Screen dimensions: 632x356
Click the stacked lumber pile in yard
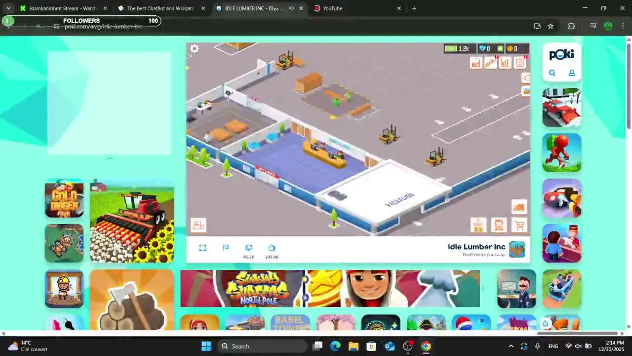pyautogui.click(x=309, y=83)
